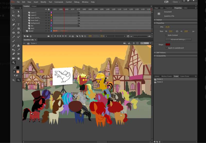Open the Timeline panel options menu
Image resolution: width=206 pixels, height=143 pixels.
click(x=151, y=6)
